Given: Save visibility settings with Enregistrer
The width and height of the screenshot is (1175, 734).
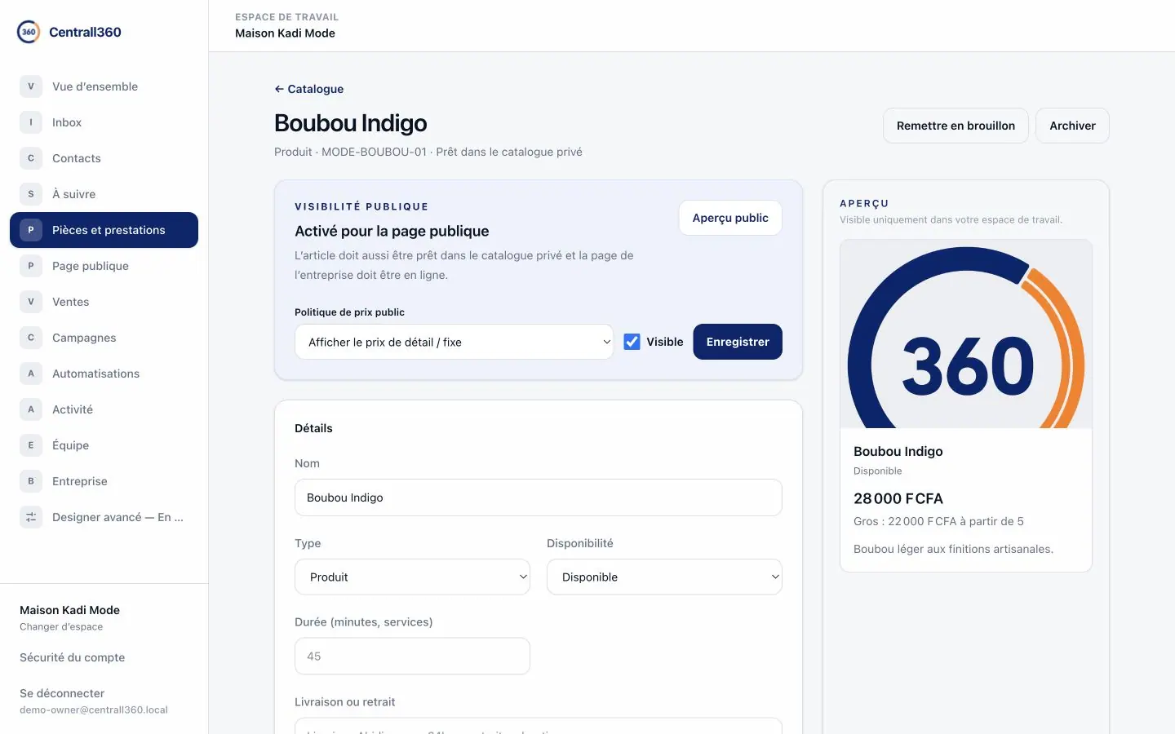Looking at the screenshot, I should coord(738,342).
